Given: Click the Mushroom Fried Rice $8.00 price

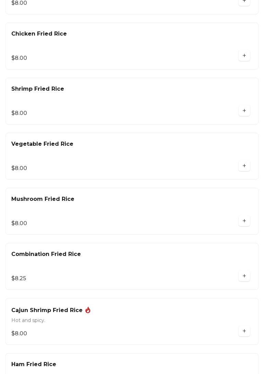Looking at the screenshot, I should 19,223.
